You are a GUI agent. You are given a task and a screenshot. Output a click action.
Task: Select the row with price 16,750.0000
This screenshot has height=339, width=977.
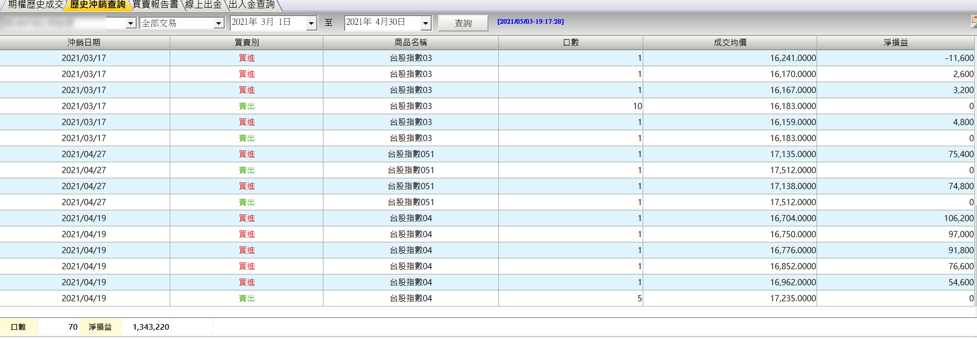pyautogui.click(x=487, y=234)
